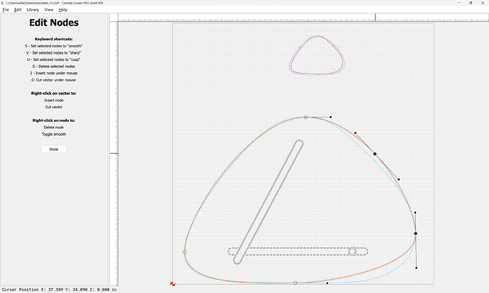
Task: Select the node at the top of the curve
Action: 305,117
